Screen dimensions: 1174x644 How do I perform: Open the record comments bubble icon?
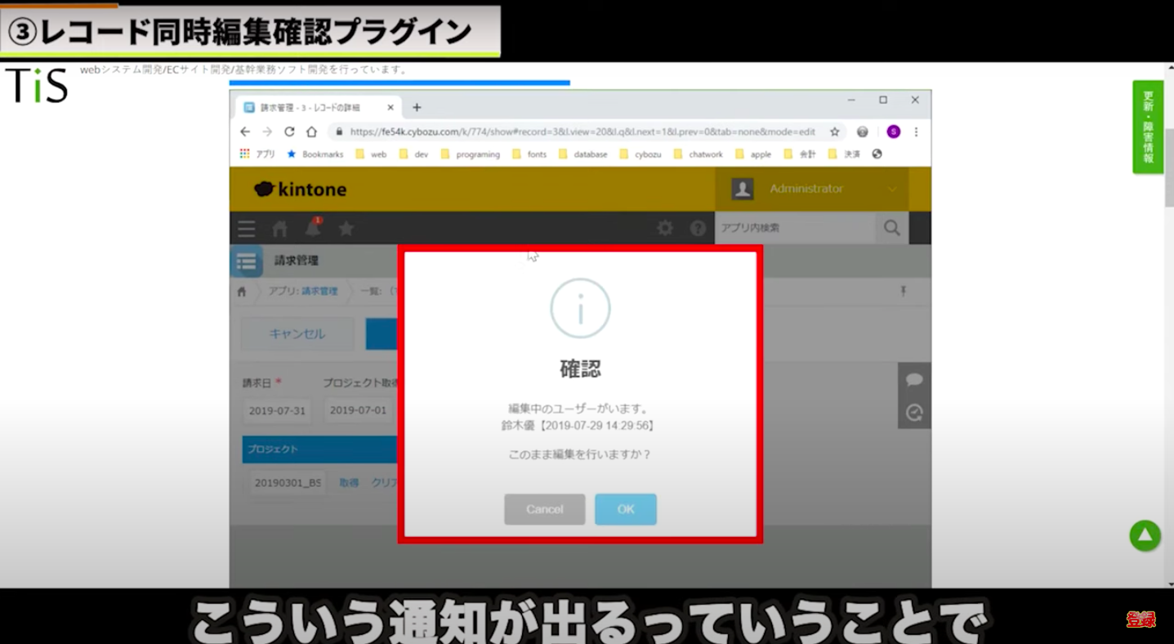(x=914, y=379)
